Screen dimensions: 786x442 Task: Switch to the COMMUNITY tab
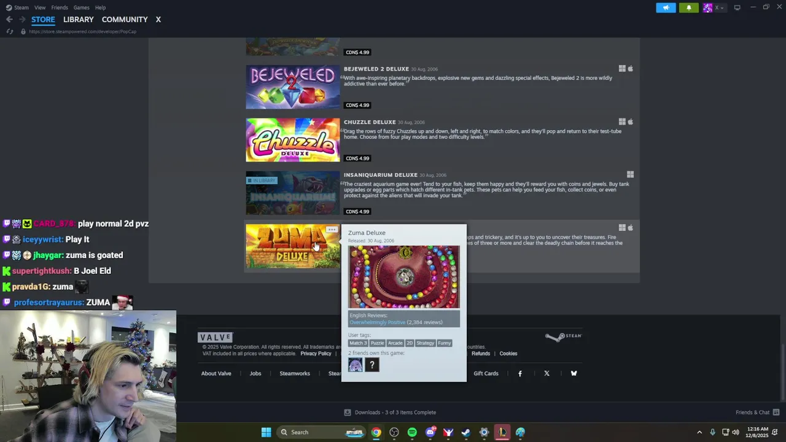pyautogui.click(x=125, y=20)
